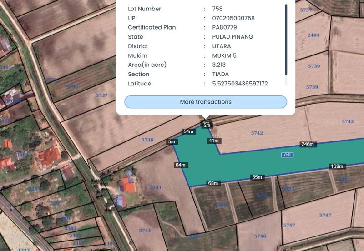Viewport: 364px width, 251px height.
Task: Click the 64m boundary measurement label
Action: pos(181,165)
